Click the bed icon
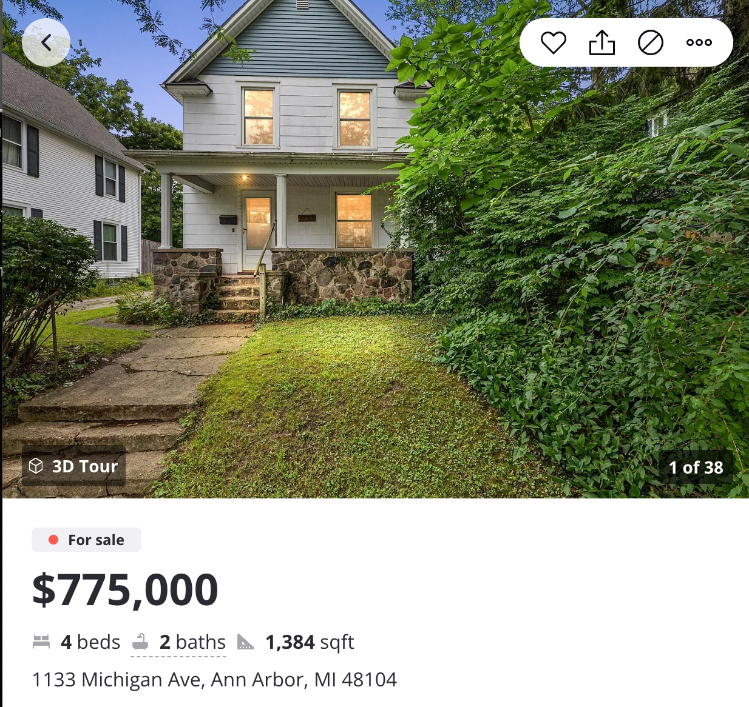 click(41, 642)
